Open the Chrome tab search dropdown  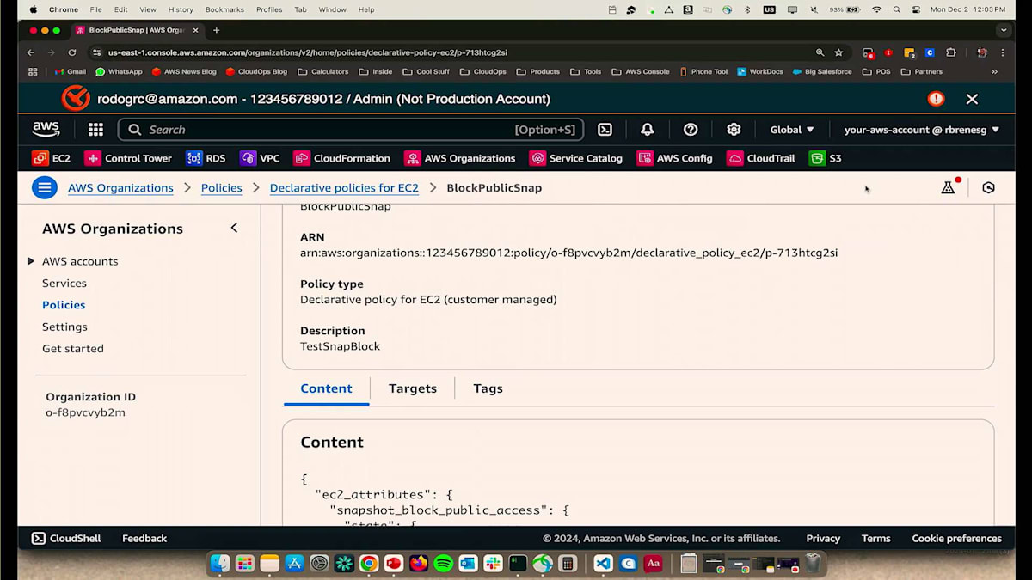[x=1004, y=30]
